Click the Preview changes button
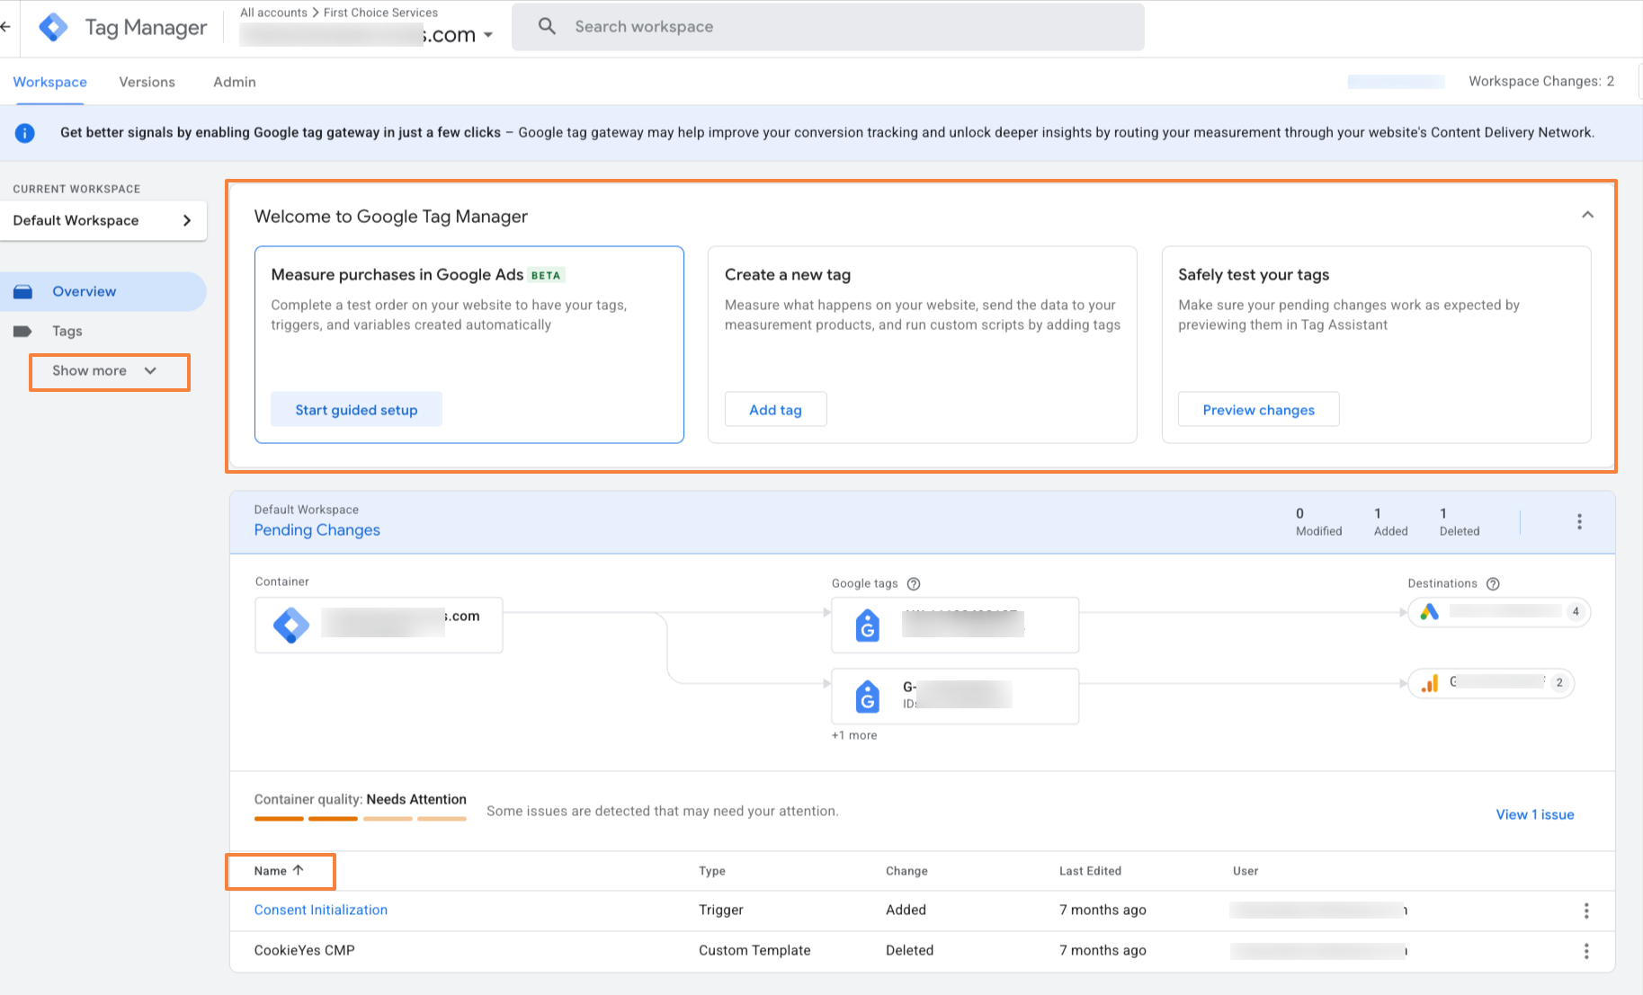 click(x=1258, y=410)
